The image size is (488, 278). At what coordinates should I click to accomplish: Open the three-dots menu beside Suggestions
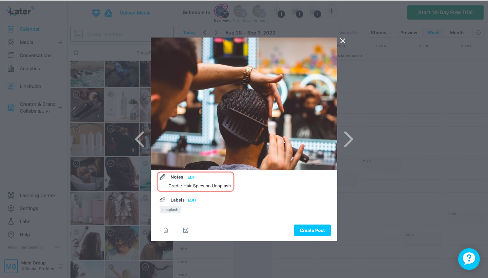click(x=57, y=247)
